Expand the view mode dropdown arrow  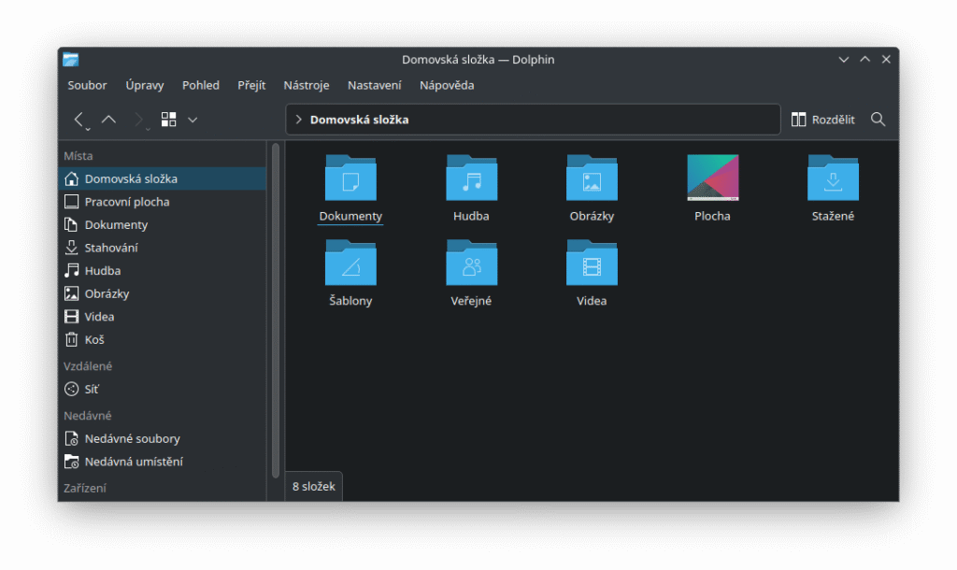pos(193,120)
